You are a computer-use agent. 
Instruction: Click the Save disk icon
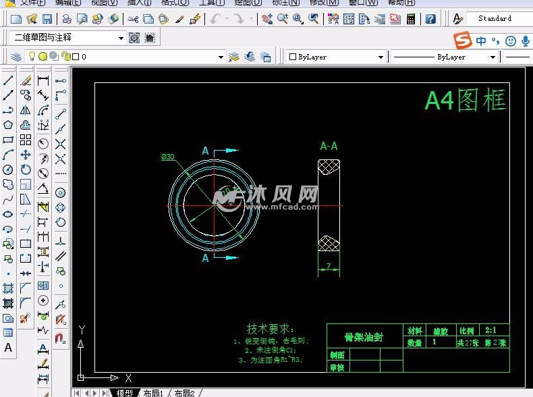pos(47,19)
